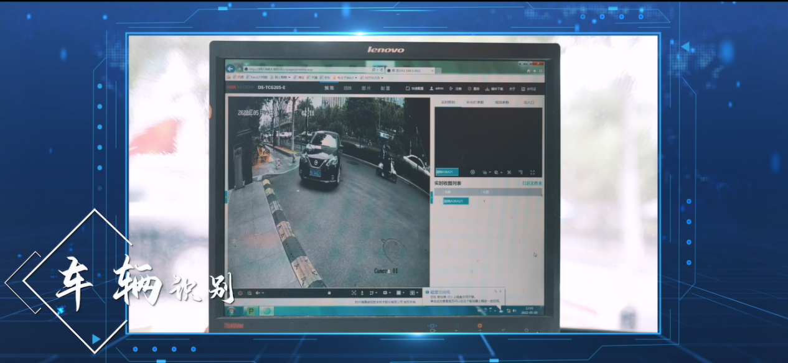Click the digital zoom magnifier icon

[250, 293]
